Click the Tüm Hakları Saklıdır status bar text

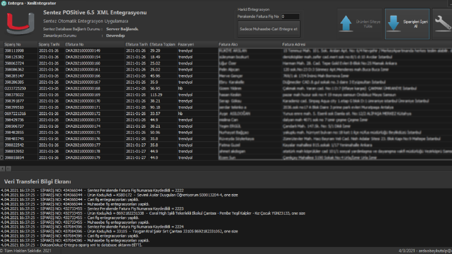coord(26,251)
